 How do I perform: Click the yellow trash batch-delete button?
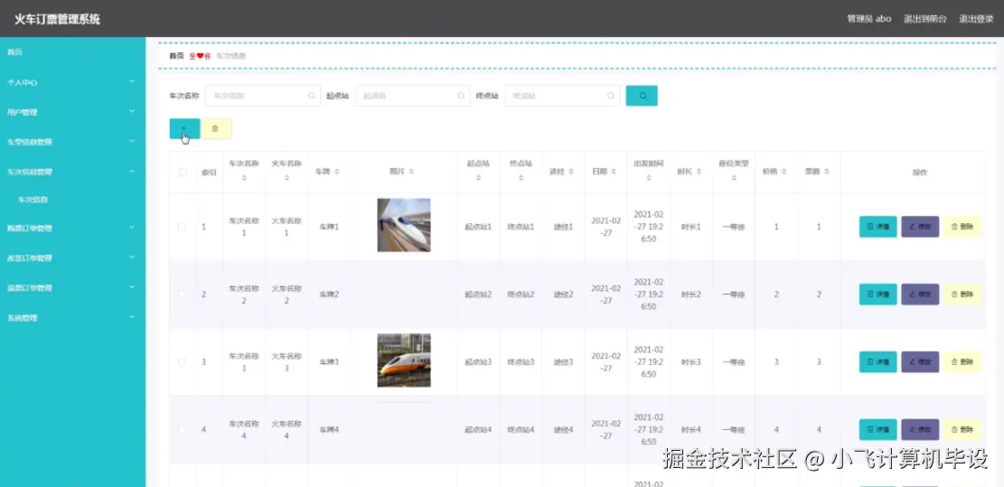pos(216,128)
